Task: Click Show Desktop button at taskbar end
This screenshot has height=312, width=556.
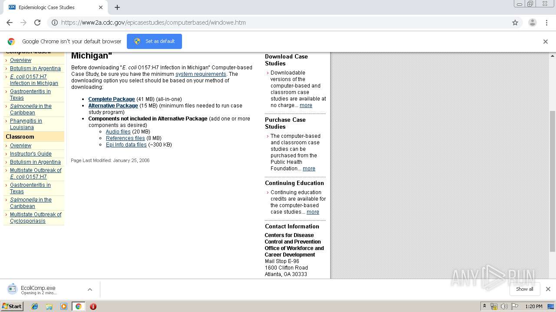Action: click(552, 306)
